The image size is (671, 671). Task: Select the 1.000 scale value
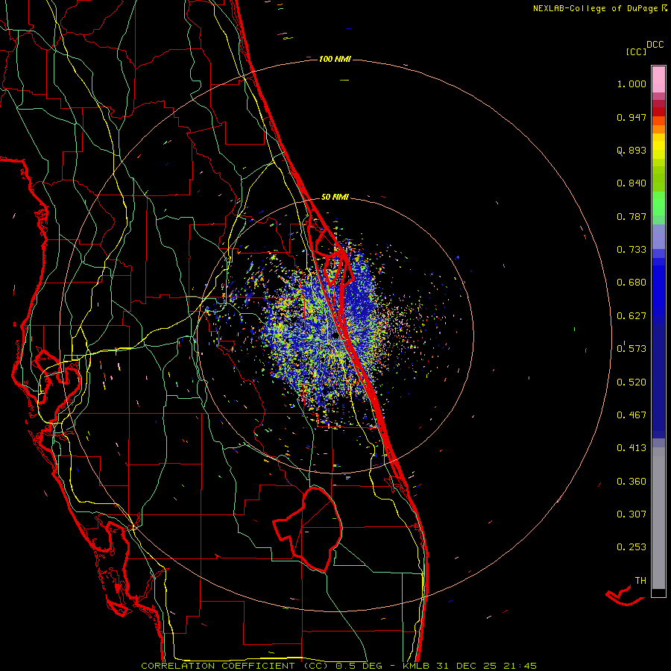tap(631, 84)
